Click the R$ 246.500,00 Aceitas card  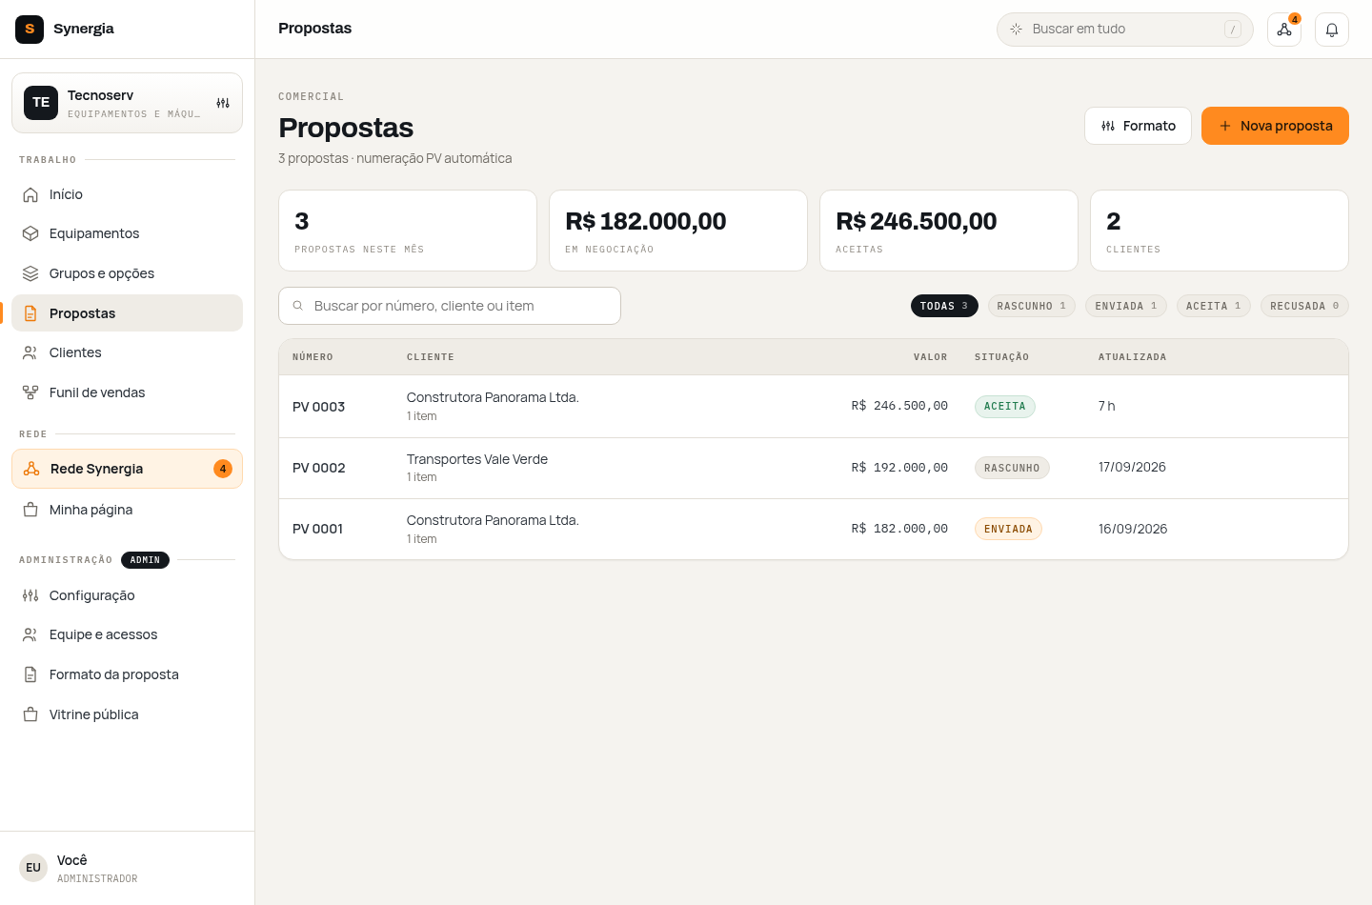tap(949, 231)
